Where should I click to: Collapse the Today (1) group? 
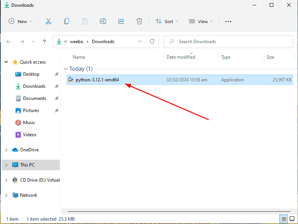66,69
